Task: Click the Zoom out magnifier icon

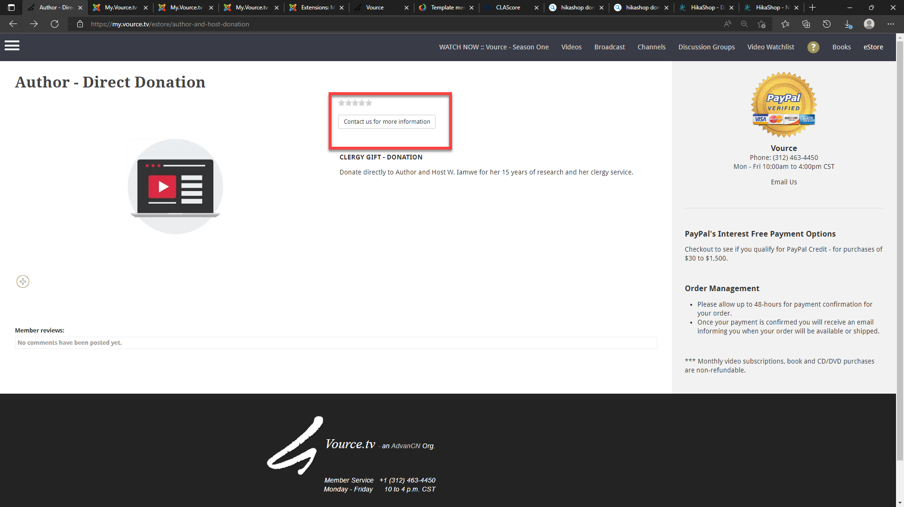Action: (744, 24)
